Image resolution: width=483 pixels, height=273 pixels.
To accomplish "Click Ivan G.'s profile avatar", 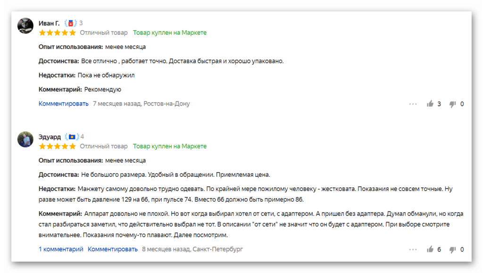I will click(25, 25).
